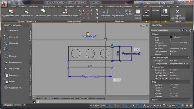Toggle polar tracking in the status bar

115,106
